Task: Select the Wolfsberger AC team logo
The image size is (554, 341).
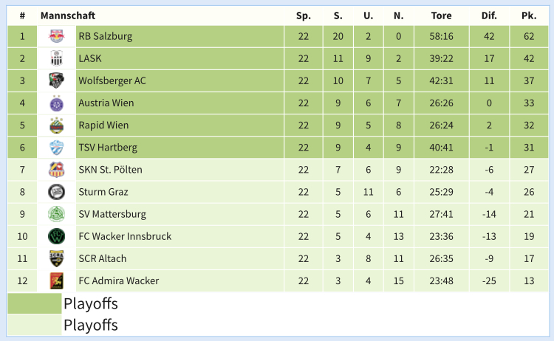Action: tap(57, 81)
